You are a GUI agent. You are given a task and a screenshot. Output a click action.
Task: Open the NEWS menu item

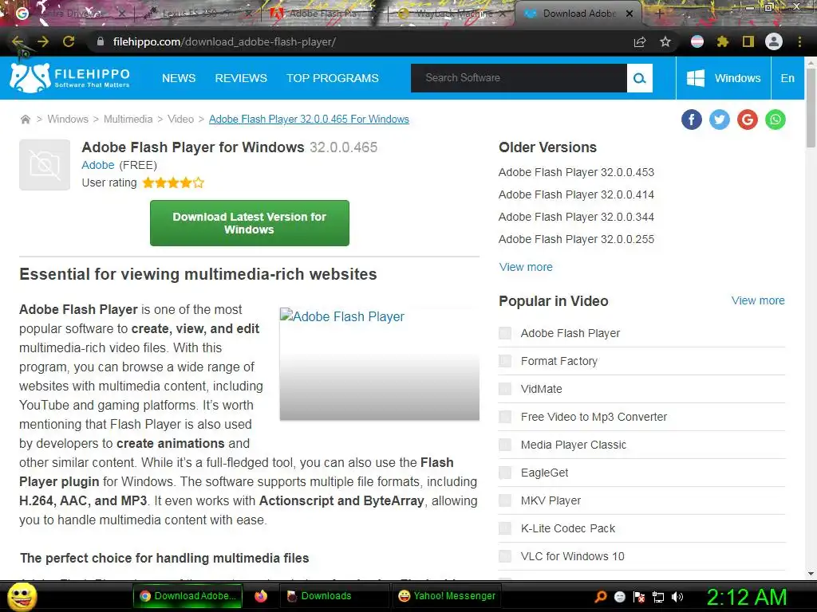179,78
